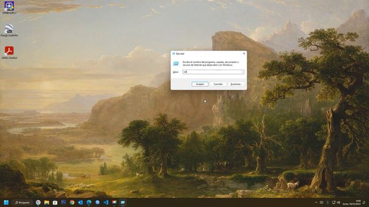The image size is (369, 207).
Task: Show hidden system tray icons chevron
Action: tap(316, 202)
